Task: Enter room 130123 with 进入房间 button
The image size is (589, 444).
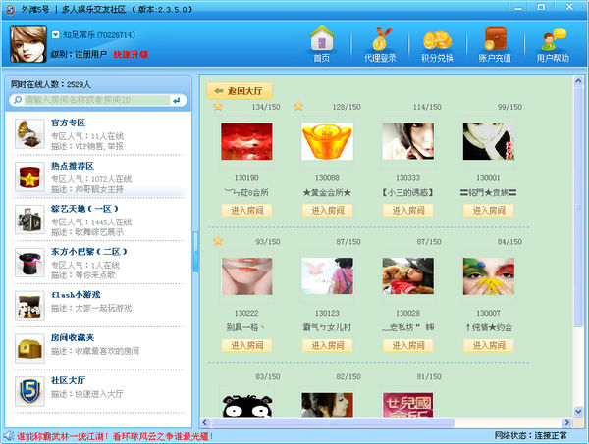Action: click(328, 345)
